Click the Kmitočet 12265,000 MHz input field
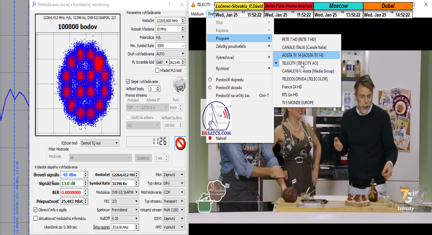This screenshot has height=235, width=432. tap(168, 21)
